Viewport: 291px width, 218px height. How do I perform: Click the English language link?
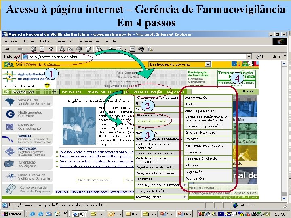pos(10,86)
